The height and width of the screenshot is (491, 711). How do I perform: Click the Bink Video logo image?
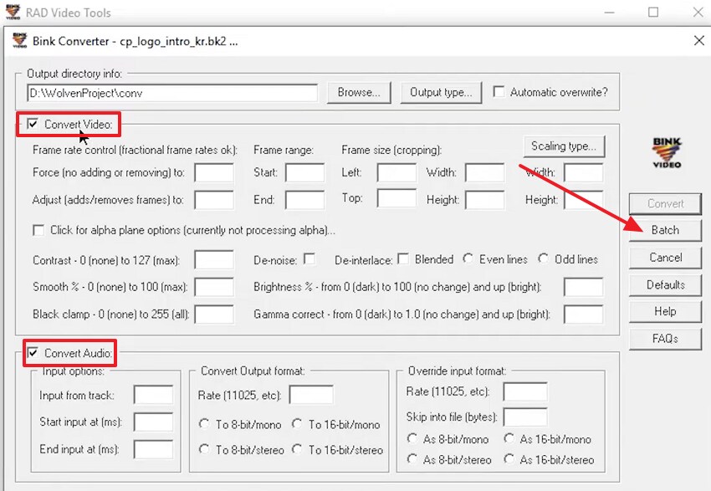pos(667,152)
